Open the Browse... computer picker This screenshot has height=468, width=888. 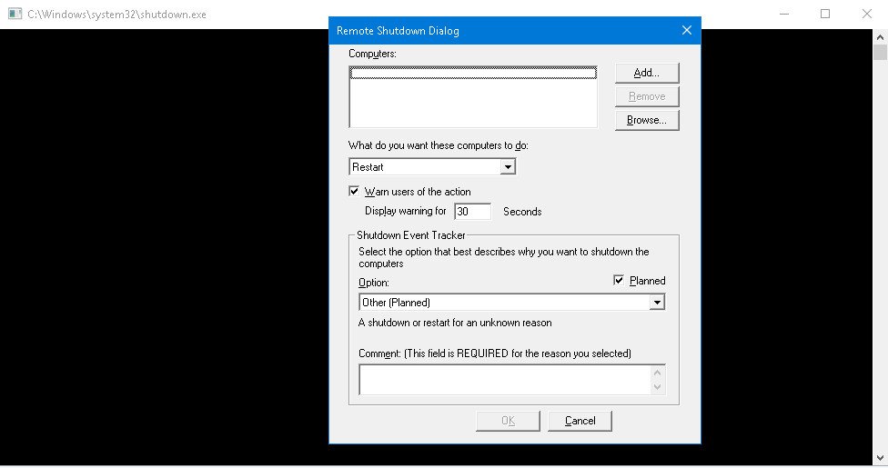(647, 120)
